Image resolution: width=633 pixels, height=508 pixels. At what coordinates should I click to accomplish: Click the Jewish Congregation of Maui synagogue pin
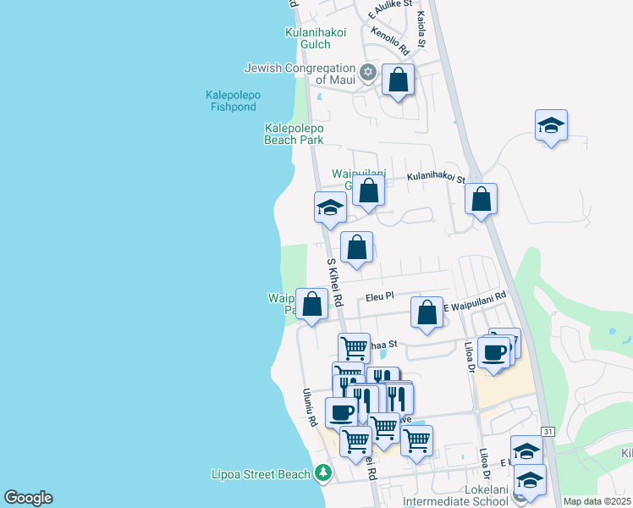[x=367, y=74]
